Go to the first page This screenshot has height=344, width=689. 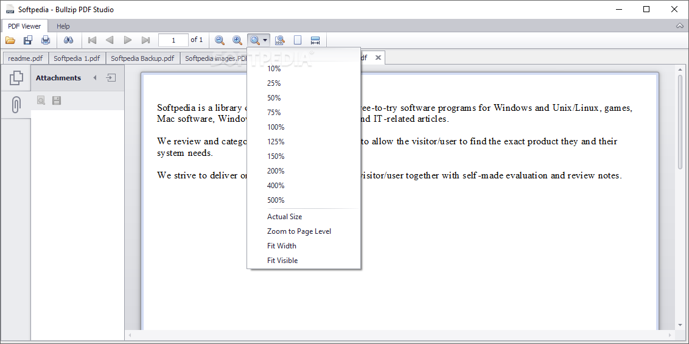point(92,40)
